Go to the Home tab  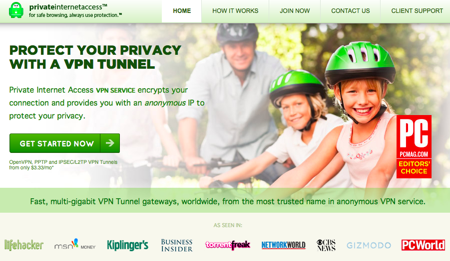182,11
